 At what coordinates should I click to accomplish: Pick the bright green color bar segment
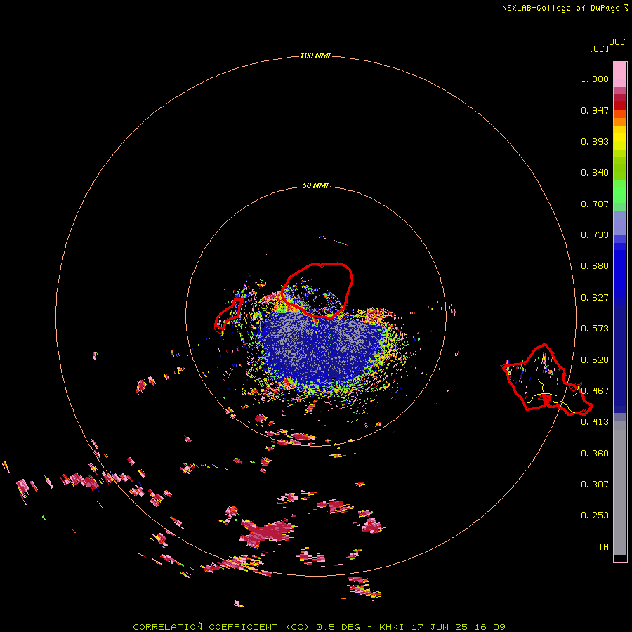tap(620, 192)
